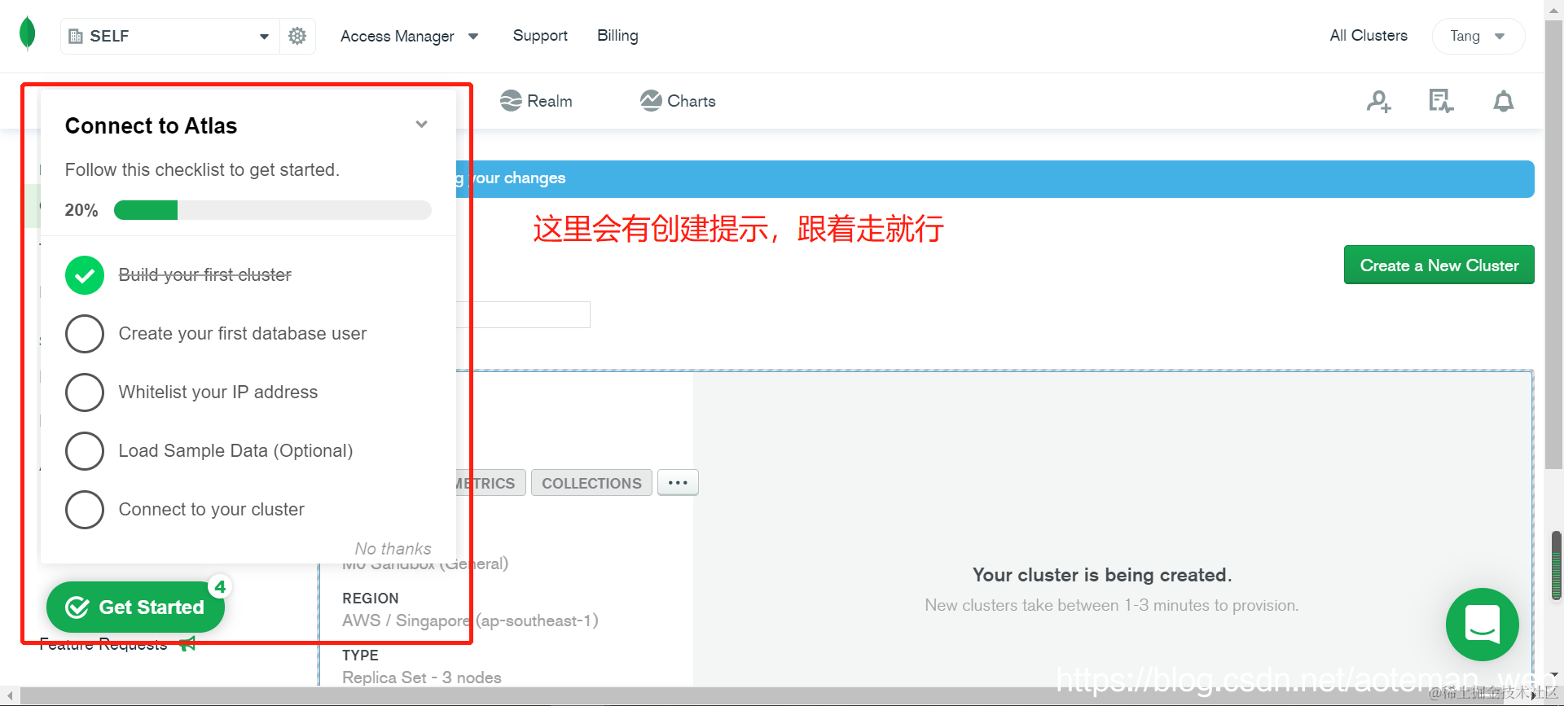Click the Get Started badge count 4

click(220, 586)
